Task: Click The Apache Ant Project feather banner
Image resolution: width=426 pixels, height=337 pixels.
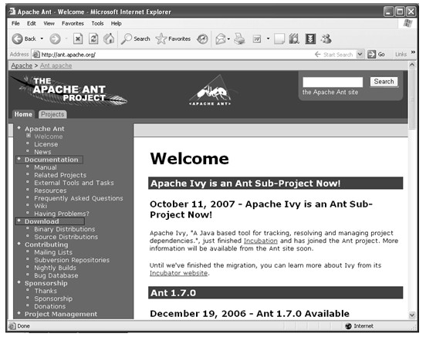Action: pyautogui.click(x=69, y=89)
